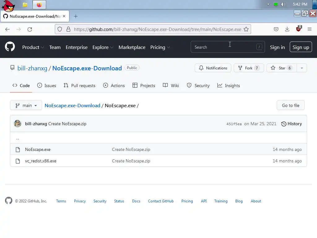The image size is (317, 238).
Task: Open the Pocket save icon
Action: [x=276, y=29]
